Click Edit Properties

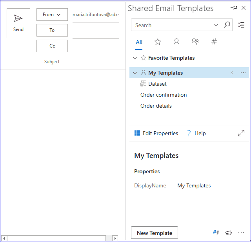(x=156, y=133)
